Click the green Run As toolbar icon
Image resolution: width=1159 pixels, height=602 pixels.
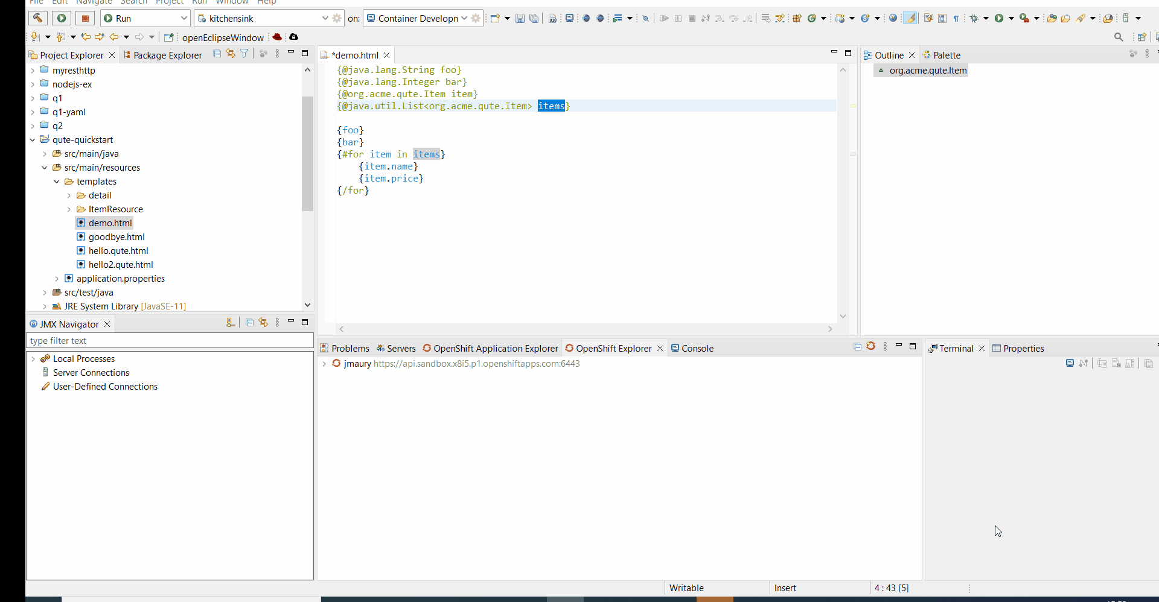pyautogui.click(x=999, y=19)
